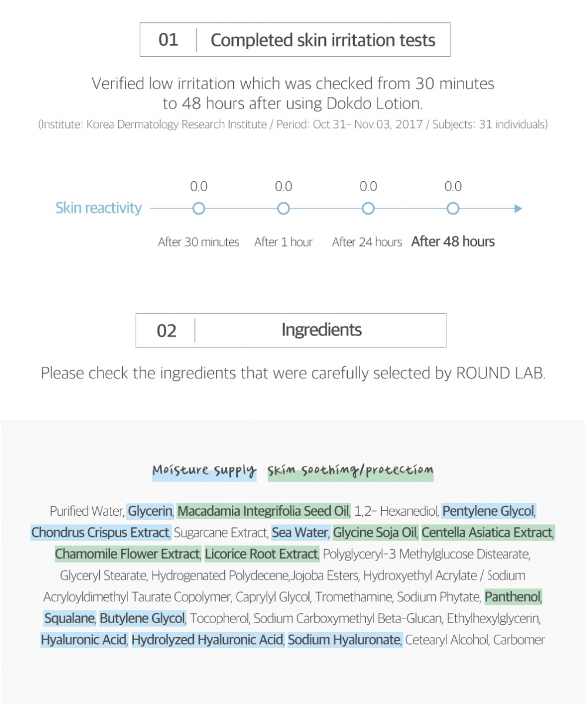Screen dimensions: 585x704
Task: Click the Licorice Root Extract ingredient
Action: (x=261, y=554)
